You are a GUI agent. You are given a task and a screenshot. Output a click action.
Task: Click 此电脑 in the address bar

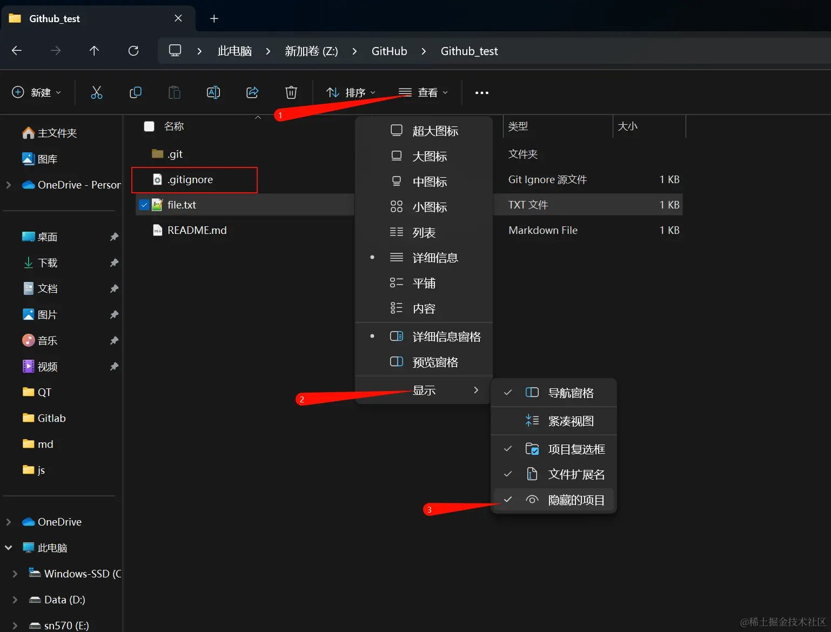tap(234, 51)
